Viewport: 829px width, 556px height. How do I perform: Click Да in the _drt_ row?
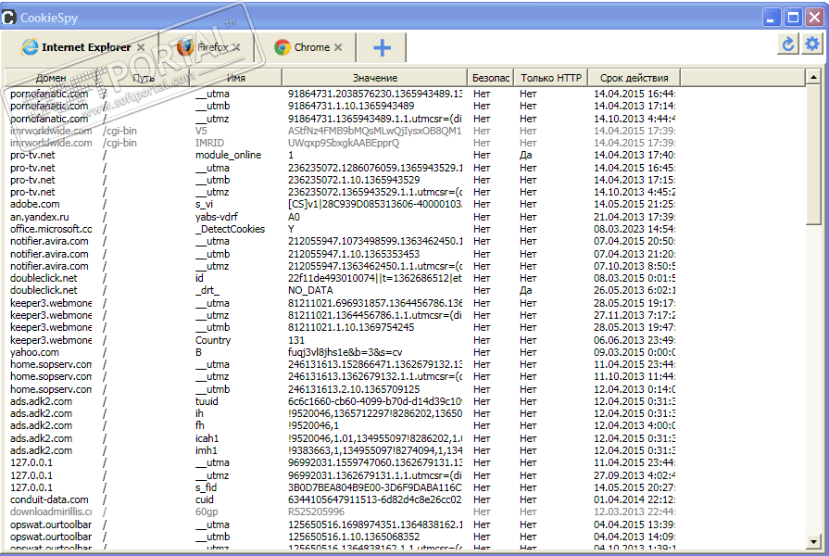point(525,290)
